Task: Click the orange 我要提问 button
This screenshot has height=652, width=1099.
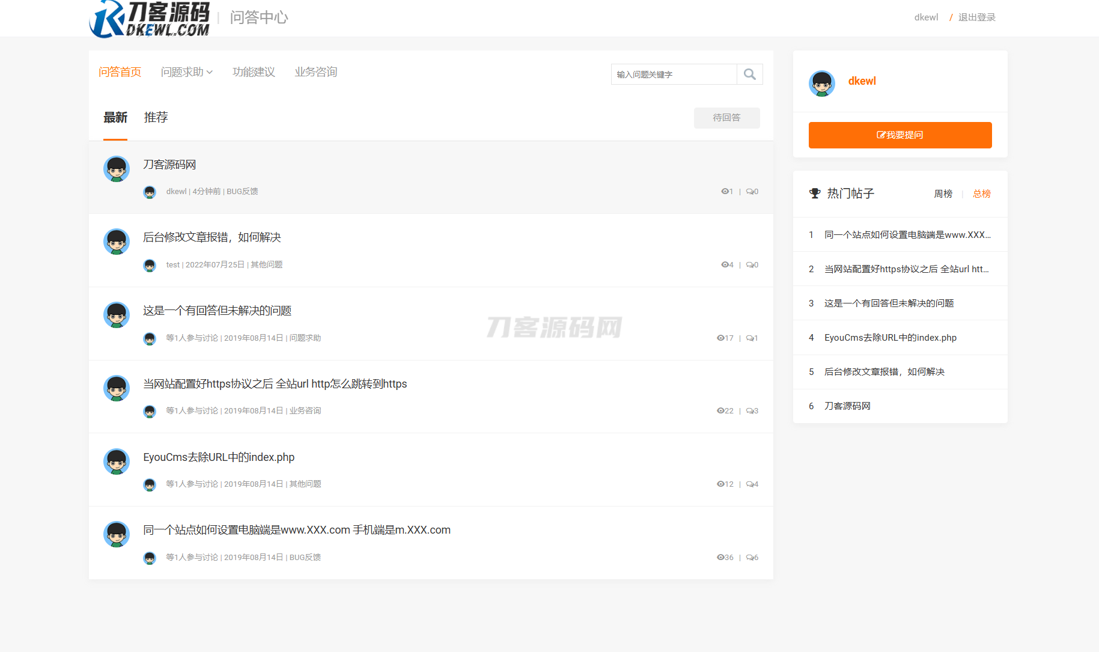Action: 900,135
